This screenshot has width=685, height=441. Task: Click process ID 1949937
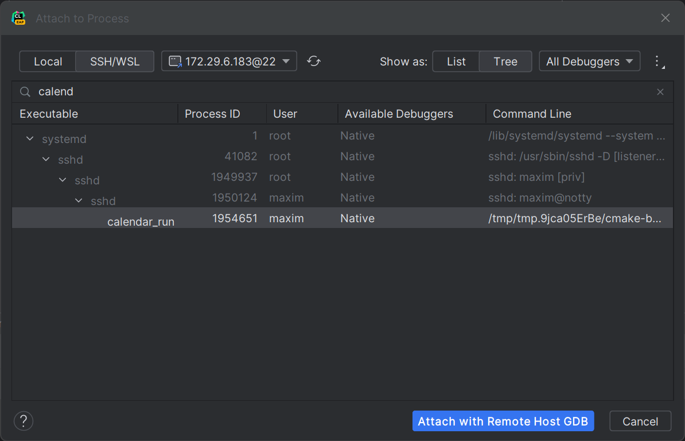tap(234, 177)
